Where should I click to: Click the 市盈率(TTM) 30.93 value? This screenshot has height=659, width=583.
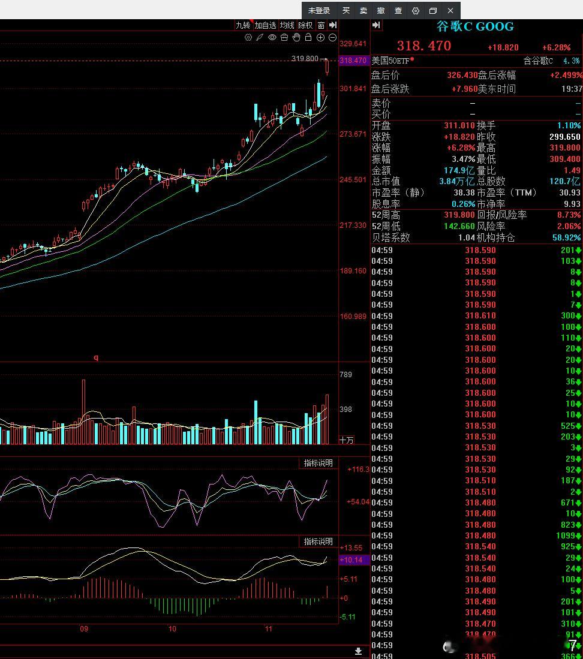point(570,192)
